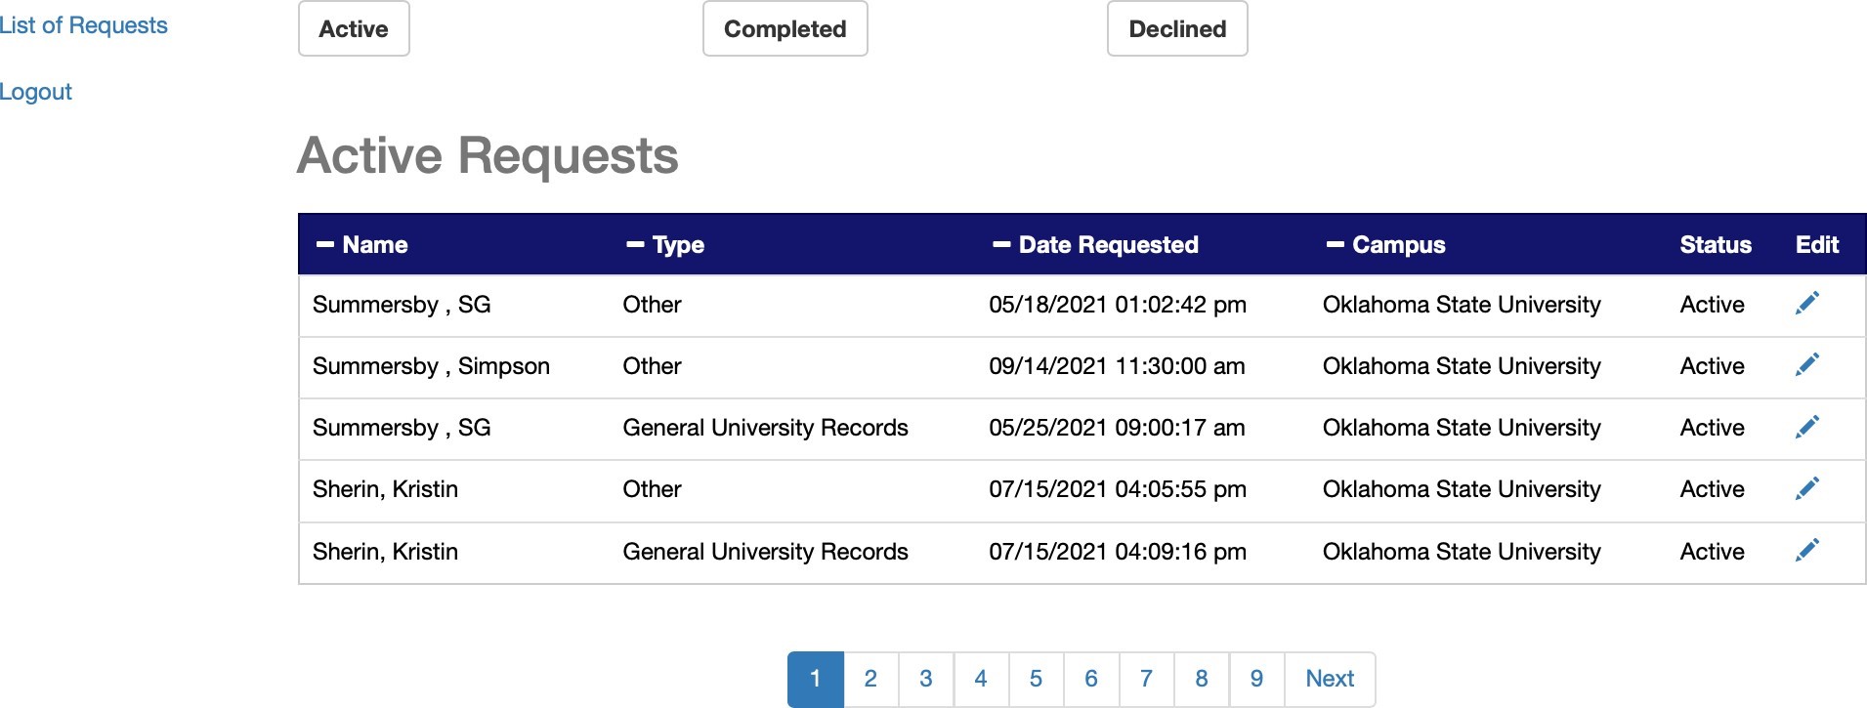Edit the 05/25/2021 Summersby request
Image resolution: width=1867 pixels, height=708 pixels.
pyautogui.click(x=1806, y=427)
